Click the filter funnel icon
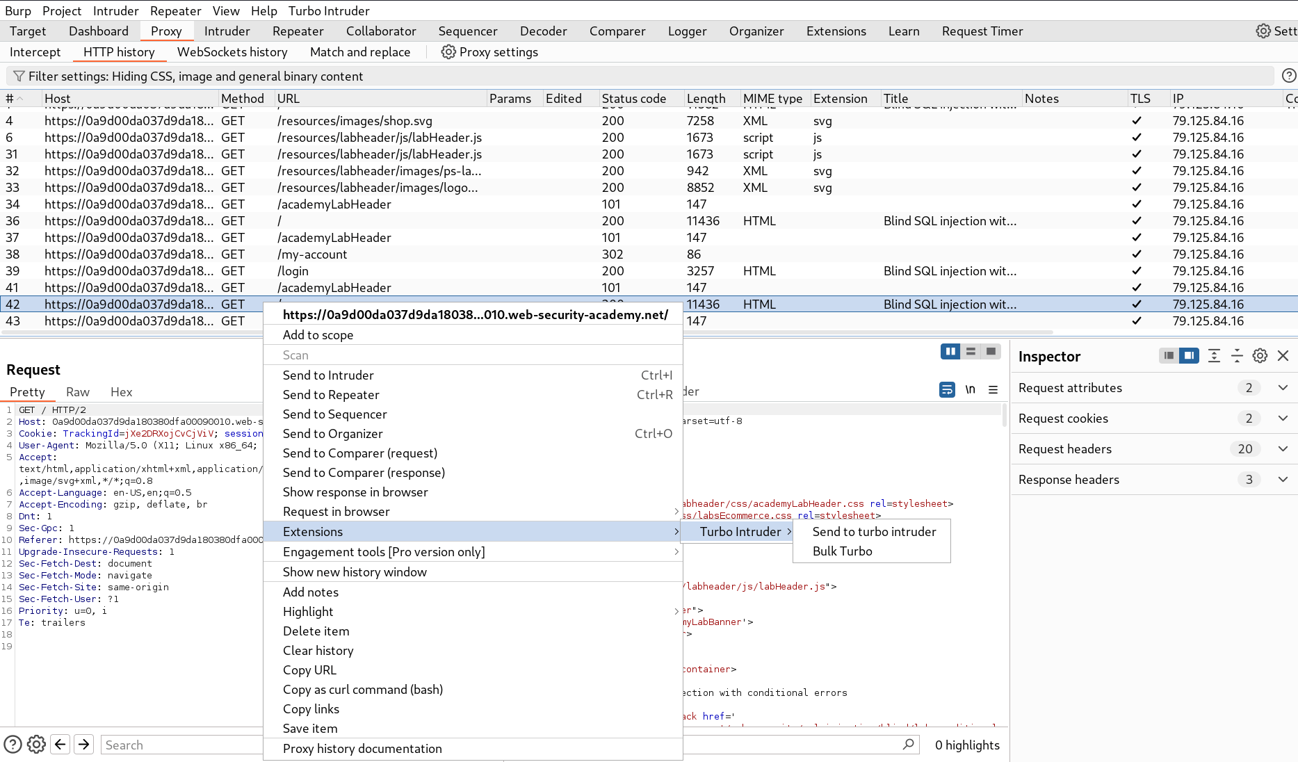Screen dimensions: 1298x762 [19, 76]
